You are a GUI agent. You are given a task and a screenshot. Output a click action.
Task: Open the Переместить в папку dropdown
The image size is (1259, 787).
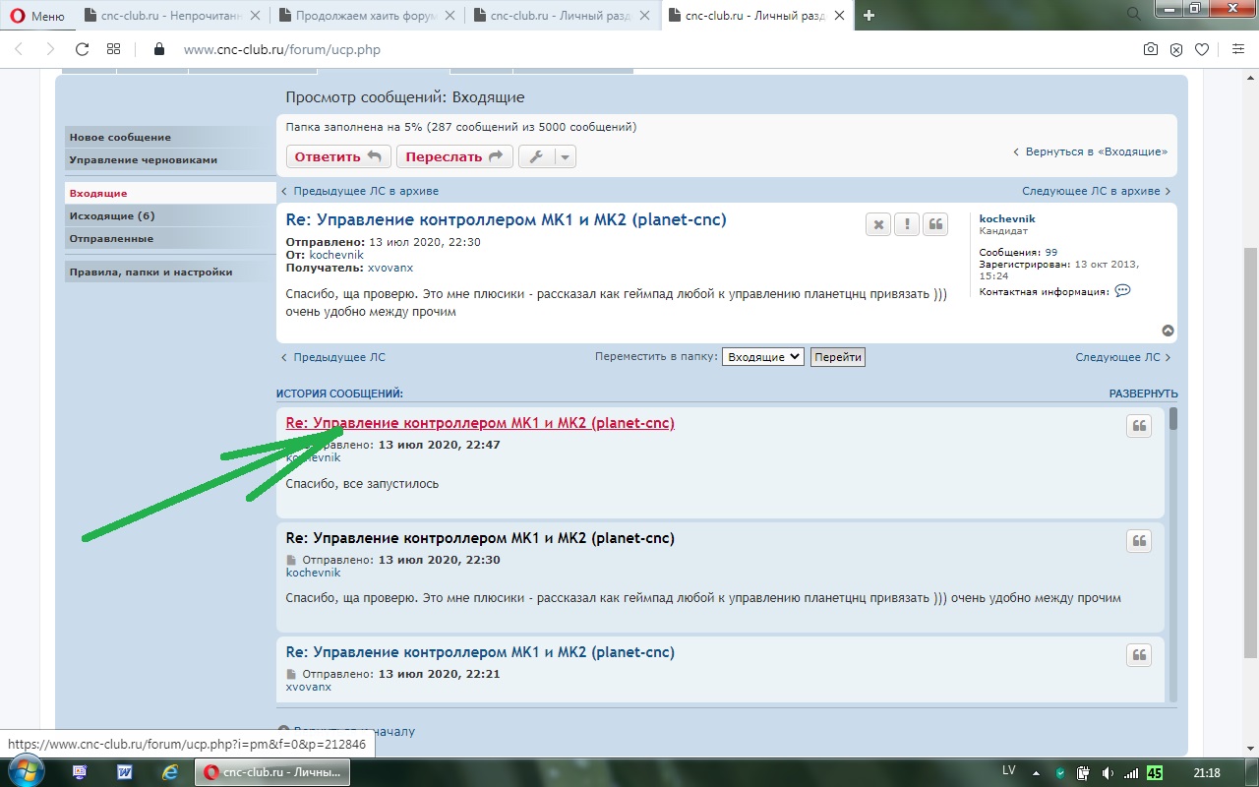click(763, 357)
